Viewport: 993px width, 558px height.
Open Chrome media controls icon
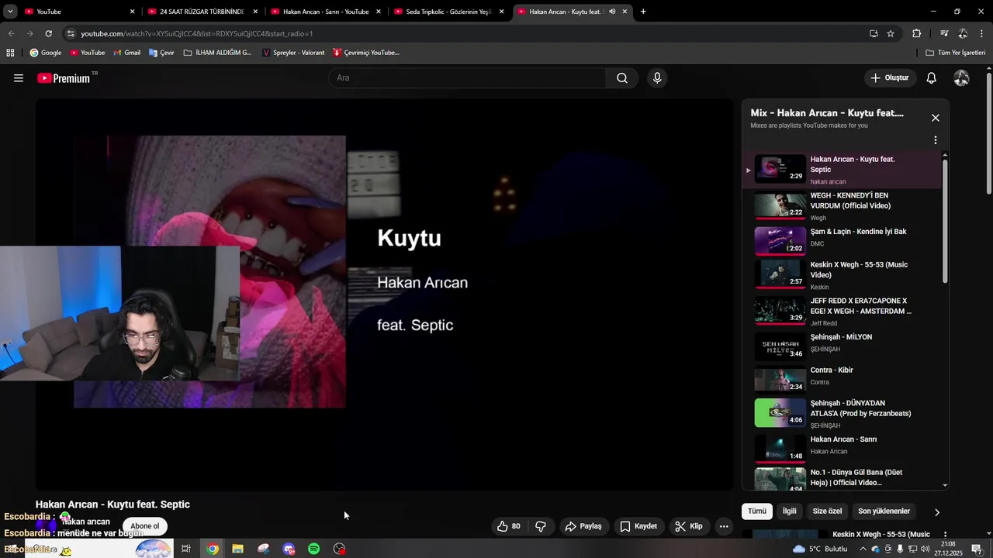tap(944, 33)
